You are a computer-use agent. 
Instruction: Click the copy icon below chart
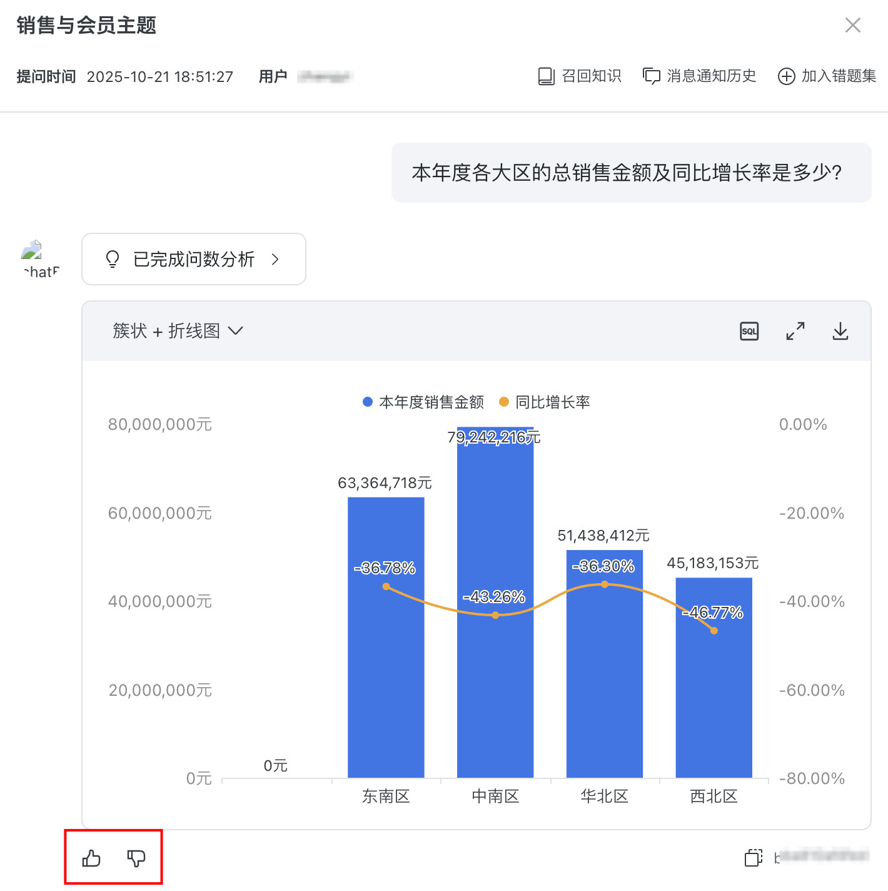point(754,857)
